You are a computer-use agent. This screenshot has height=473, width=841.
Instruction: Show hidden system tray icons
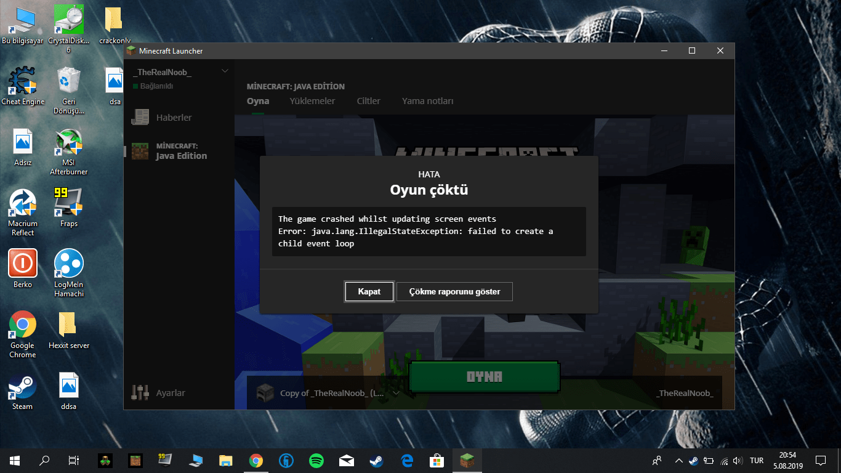[x=678, y=460]
